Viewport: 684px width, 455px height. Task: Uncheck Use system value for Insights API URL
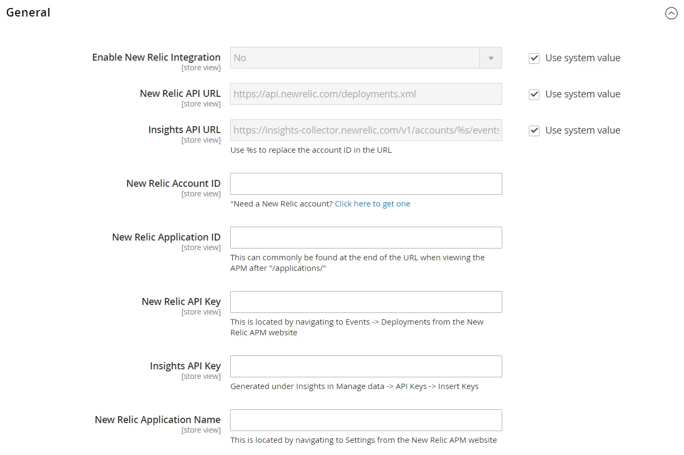tap(534, 130)
